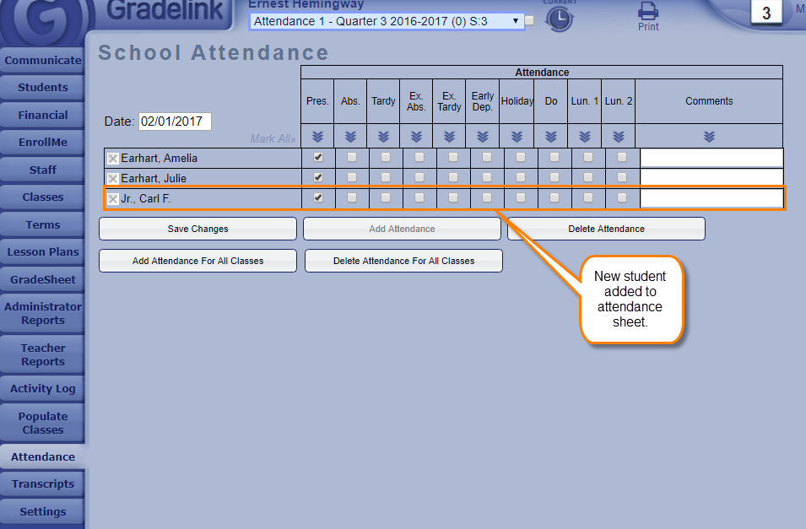Click Comments column fill-down arrows

coord(709,136)
